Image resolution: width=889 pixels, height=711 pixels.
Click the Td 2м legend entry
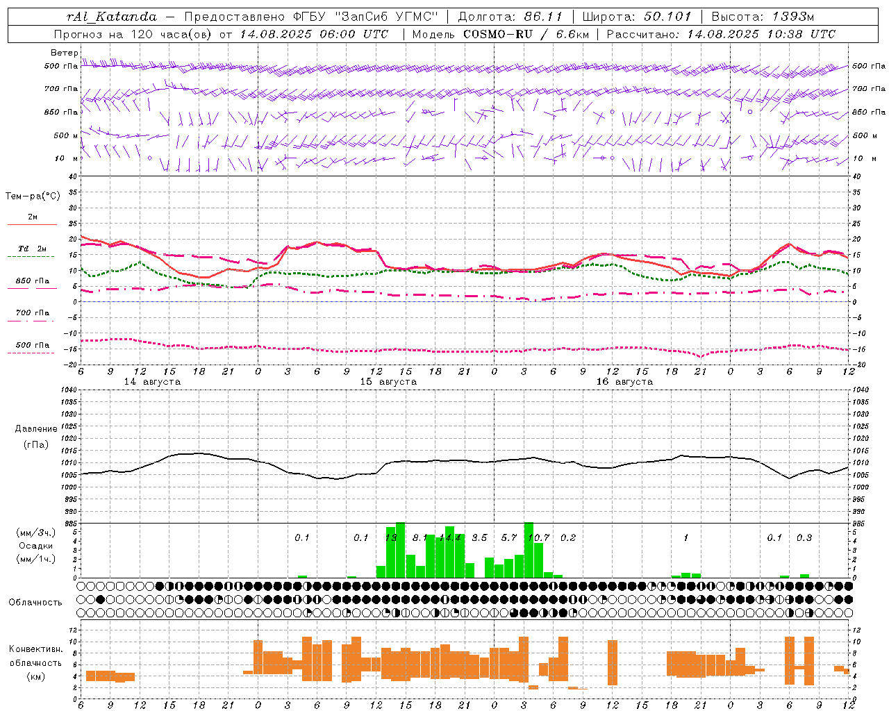point(33,249)
